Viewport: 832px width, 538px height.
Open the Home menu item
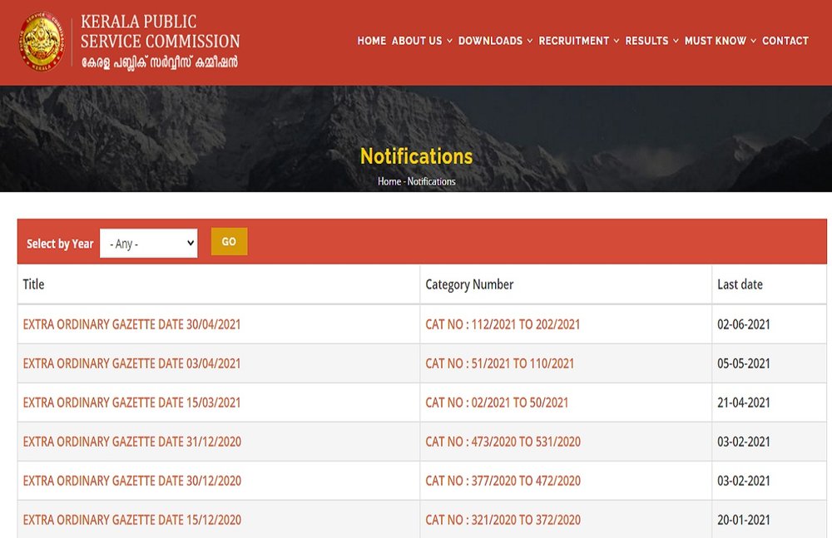coord(371,41)
